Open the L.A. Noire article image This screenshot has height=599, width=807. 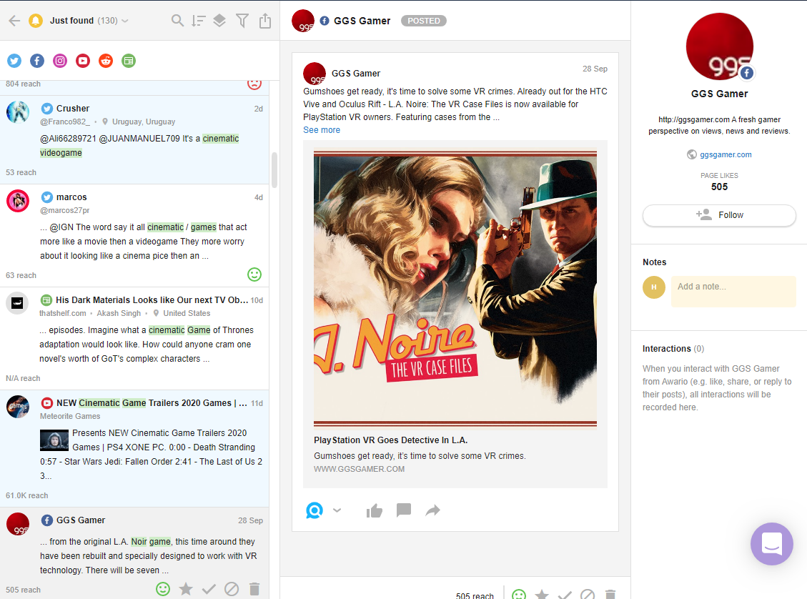(x=455, y=289)
